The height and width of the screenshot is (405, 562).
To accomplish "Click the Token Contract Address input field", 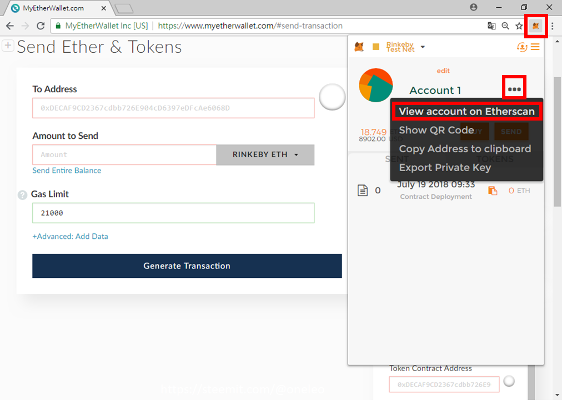I will (444, 384).
